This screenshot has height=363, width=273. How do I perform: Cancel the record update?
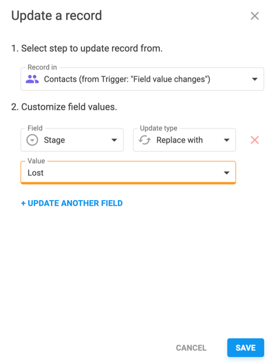[191, 348]
